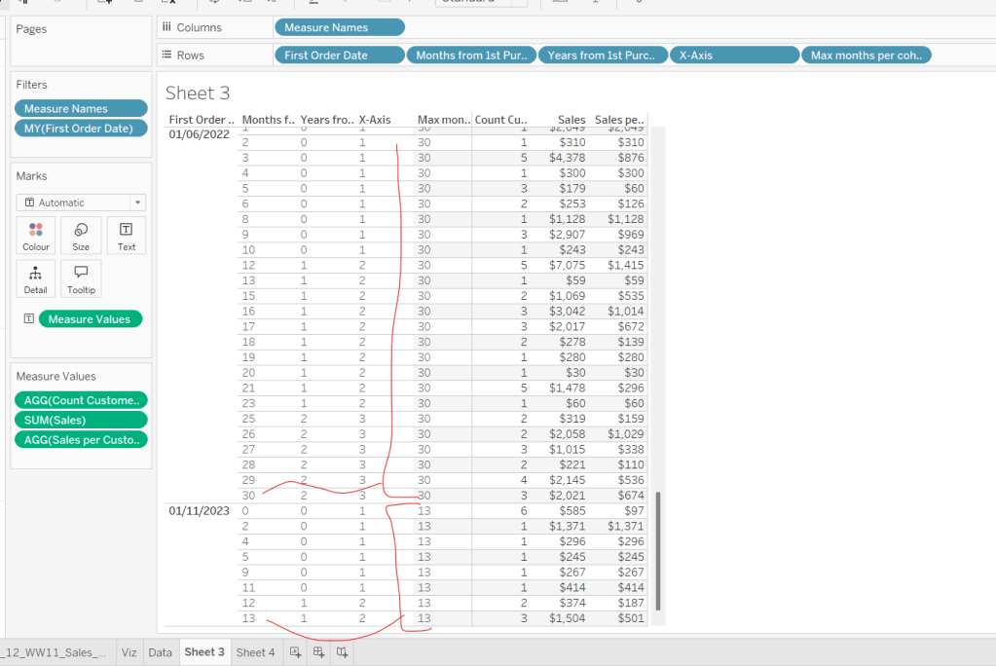Open the Tooltip marks card
The height and width of the screenshot is (666, 996).
[x=81, y=278]
